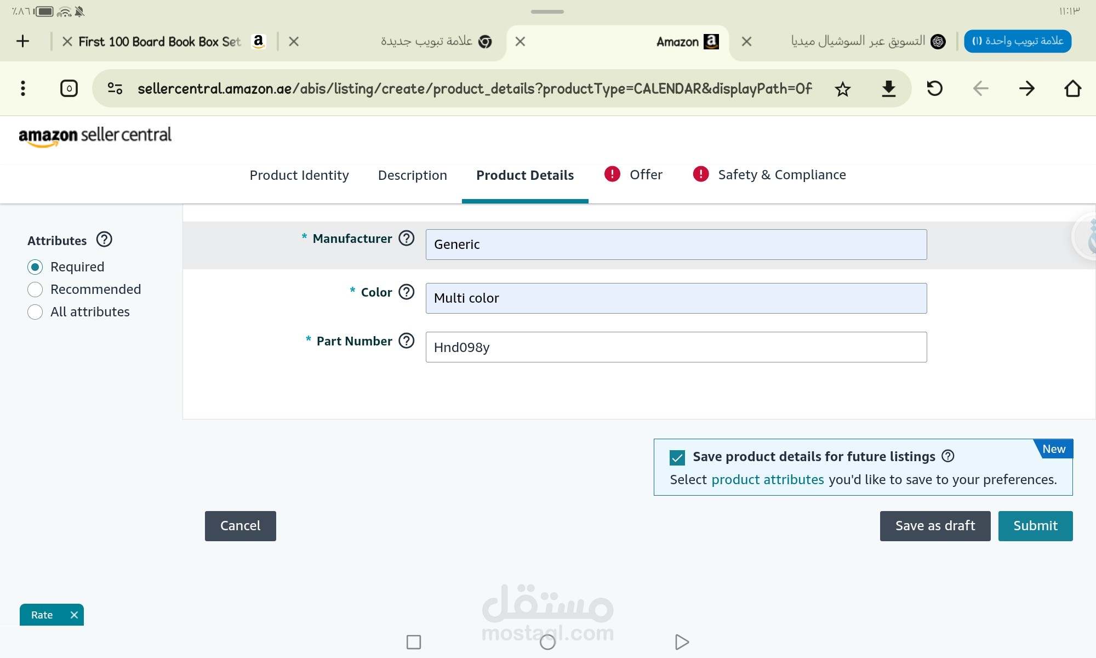This screenshot has width=1096, height=658.
Task: Open new browser tab plus icon
Action: point(22,41)
